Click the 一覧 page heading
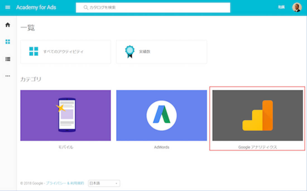307x191 pixels. (28, 28)
